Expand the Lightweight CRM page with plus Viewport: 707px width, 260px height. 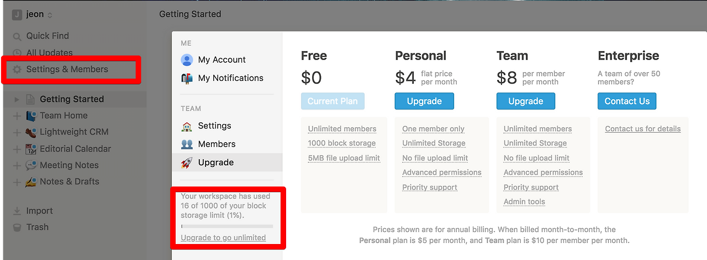[17, 133]
